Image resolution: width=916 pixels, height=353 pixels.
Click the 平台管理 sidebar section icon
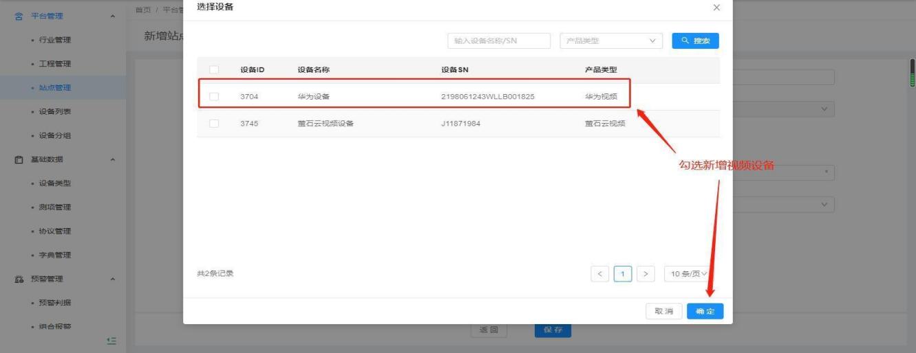[x=19, y=16]
